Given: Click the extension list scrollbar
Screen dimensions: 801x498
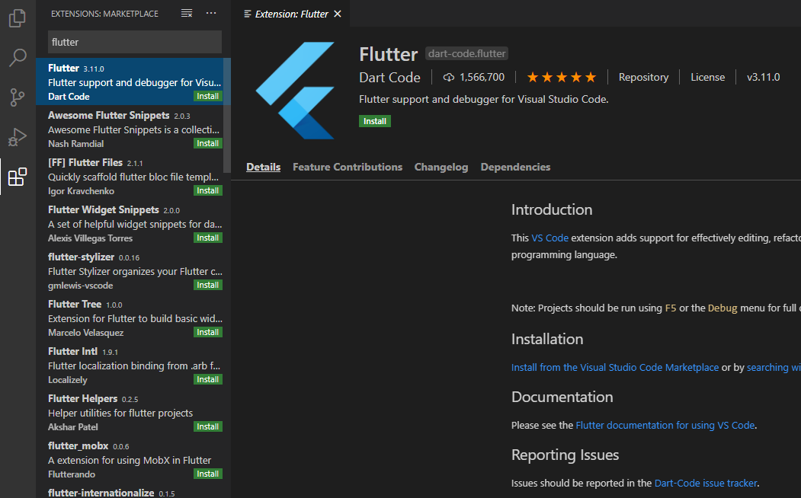Looking at the screenshot, I should 227,115.
